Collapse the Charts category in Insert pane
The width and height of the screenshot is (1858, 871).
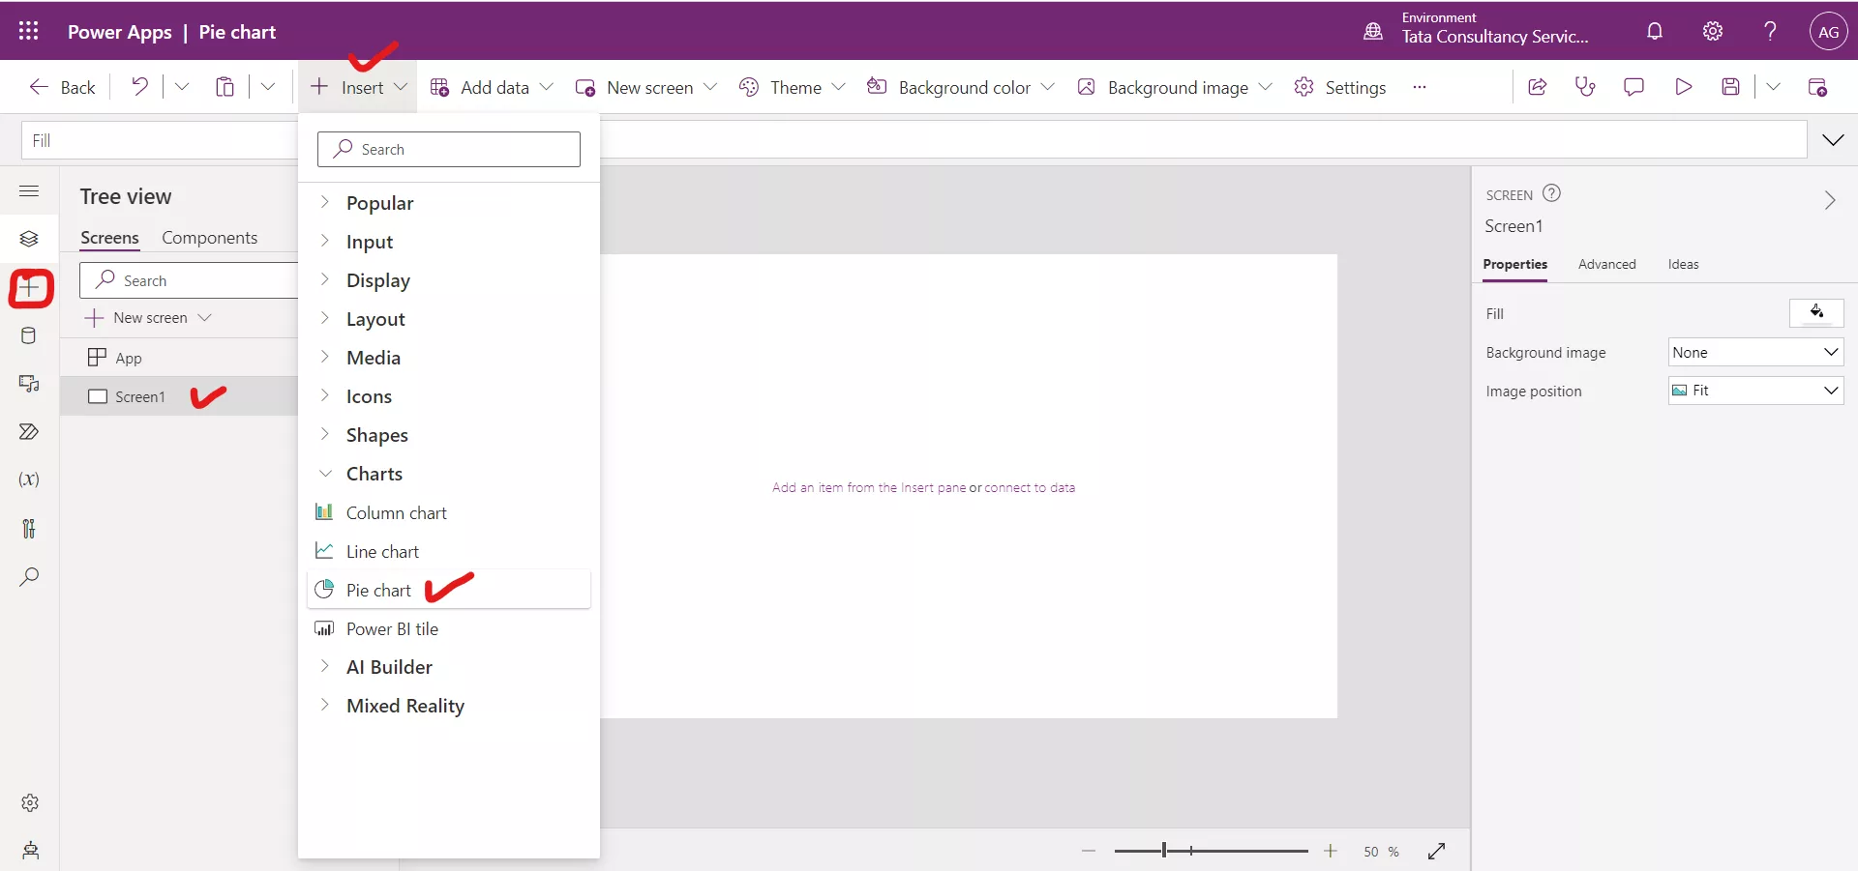tap(324, 474)
